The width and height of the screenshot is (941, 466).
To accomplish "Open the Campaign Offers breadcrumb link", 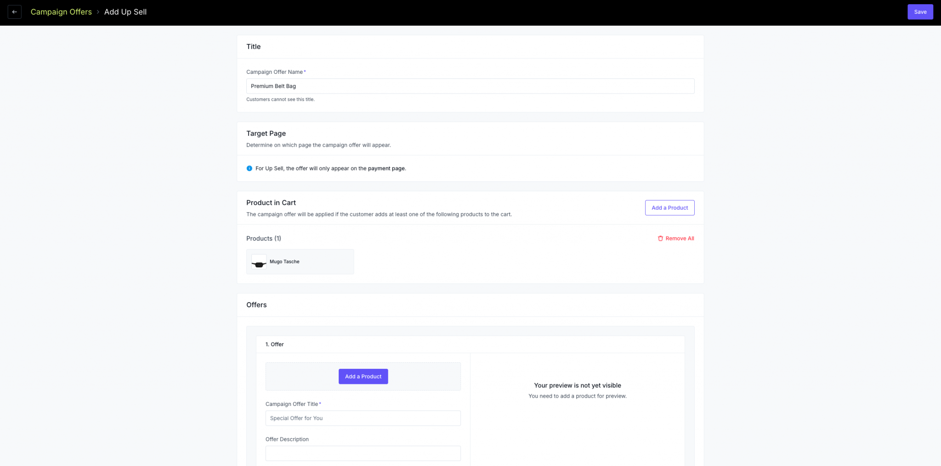I will pos(61,11).
